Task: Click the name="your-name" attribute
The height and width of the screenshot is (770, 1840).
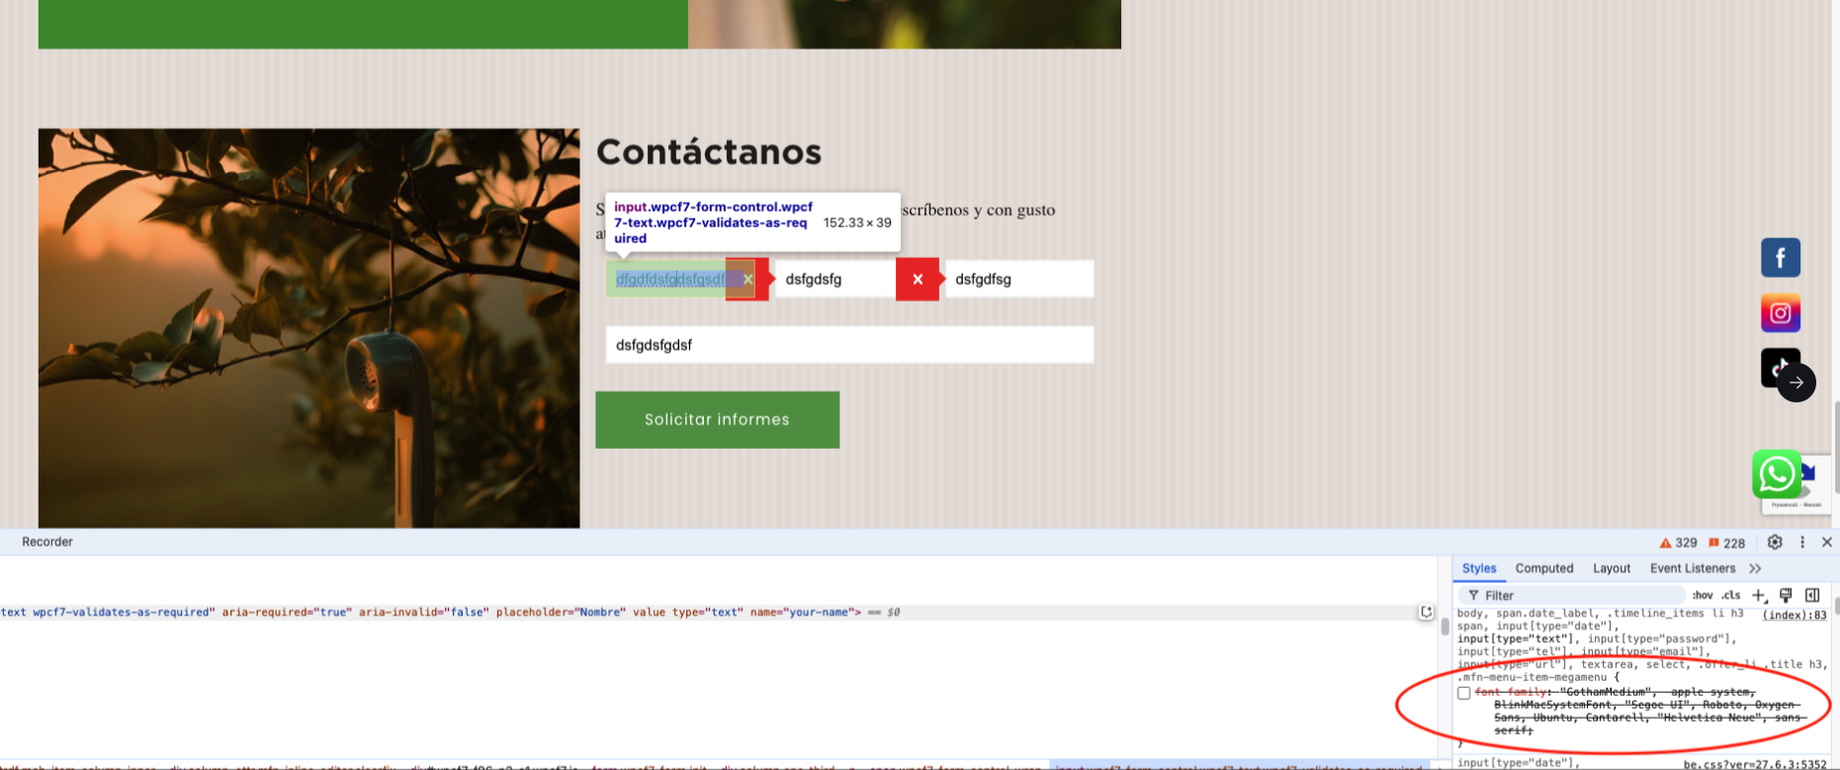Action: pyautogui.click(x=806, y=613)
